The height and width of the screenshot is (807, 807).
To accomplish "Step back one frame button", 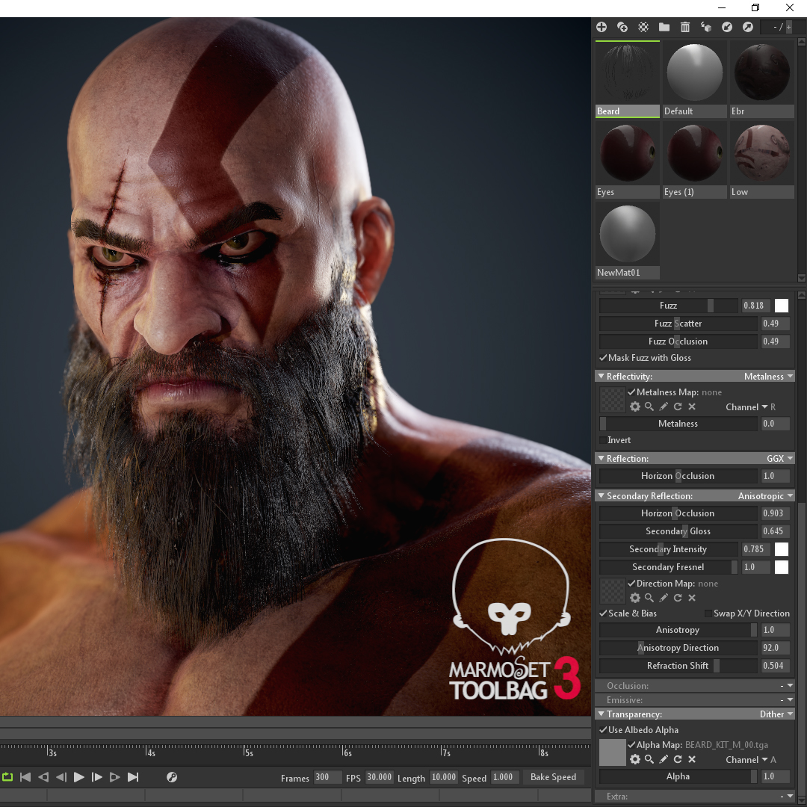I will pos(61,777).
